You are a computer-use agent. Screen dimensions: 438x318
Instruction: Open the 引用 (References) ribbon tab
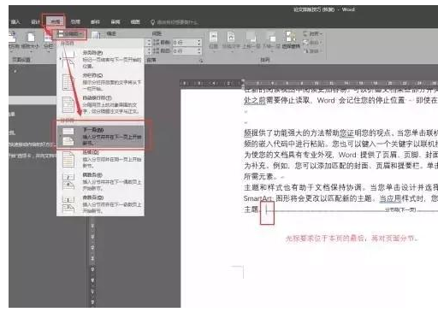click(x=75, y=21)
